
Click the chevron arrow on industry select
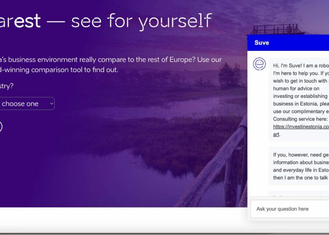tap(51, 103)
